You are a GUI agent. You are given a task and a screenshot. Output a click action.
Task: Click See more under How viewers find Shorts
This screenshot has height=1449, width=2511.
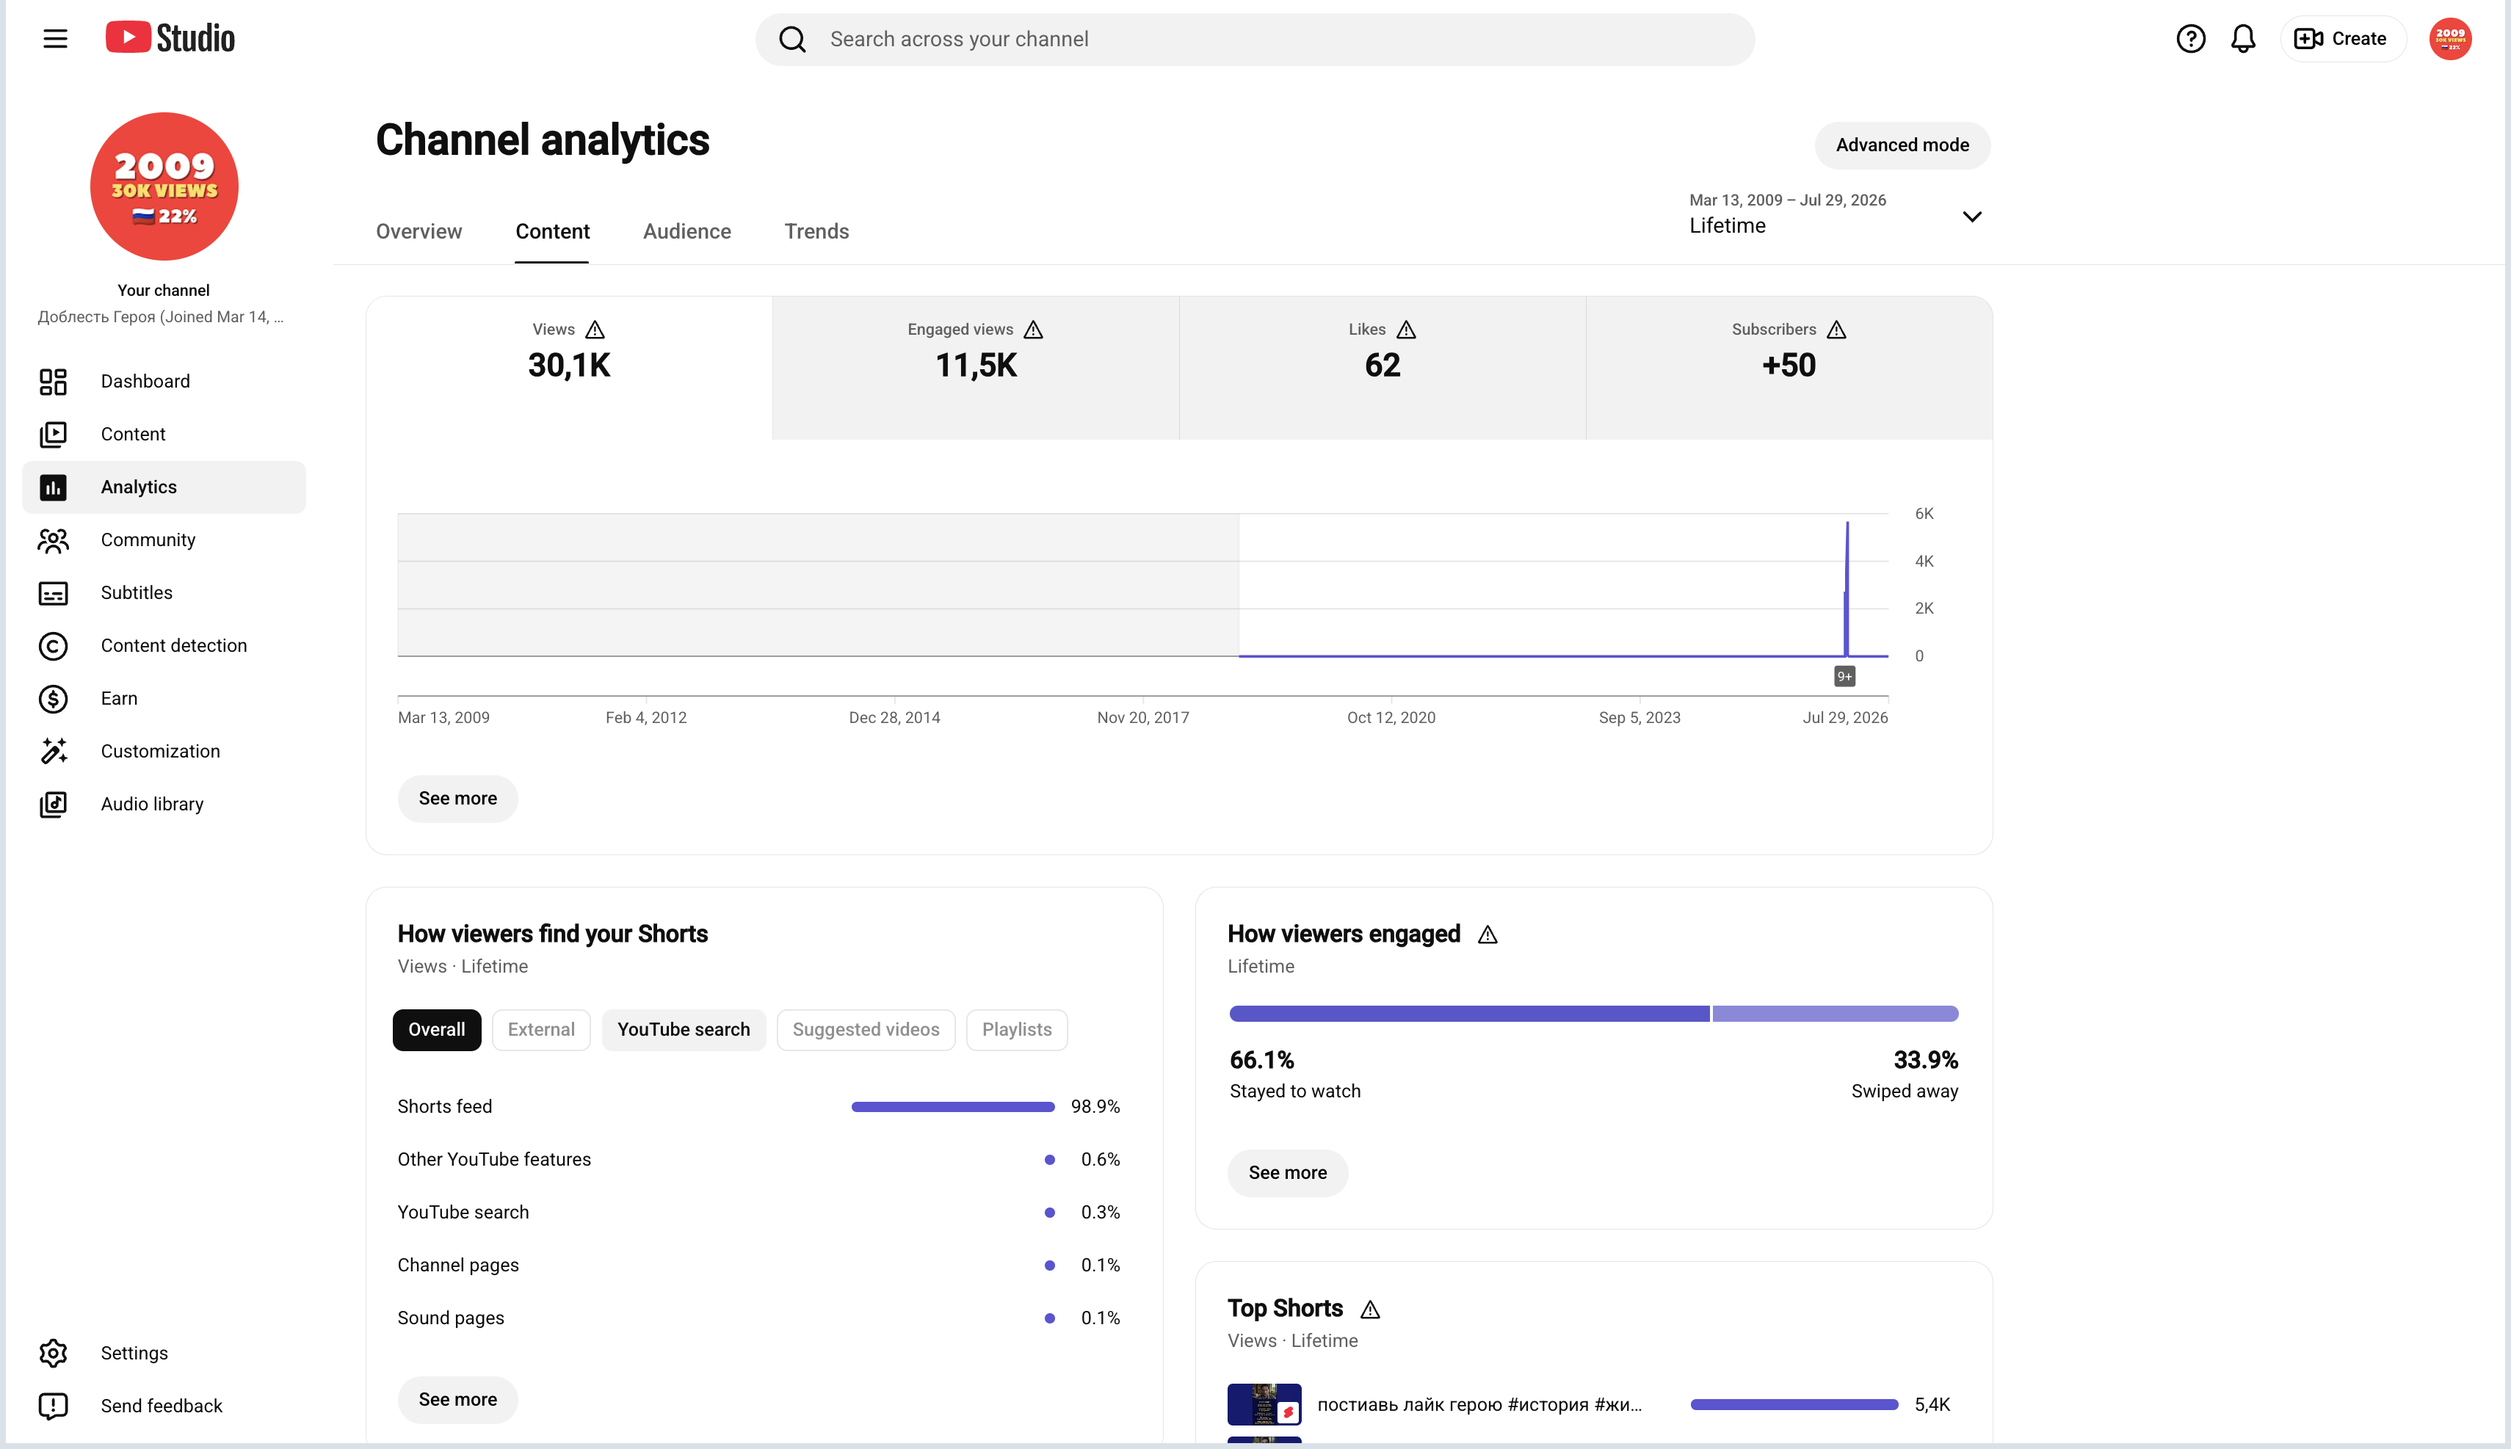pos(458,1399)
